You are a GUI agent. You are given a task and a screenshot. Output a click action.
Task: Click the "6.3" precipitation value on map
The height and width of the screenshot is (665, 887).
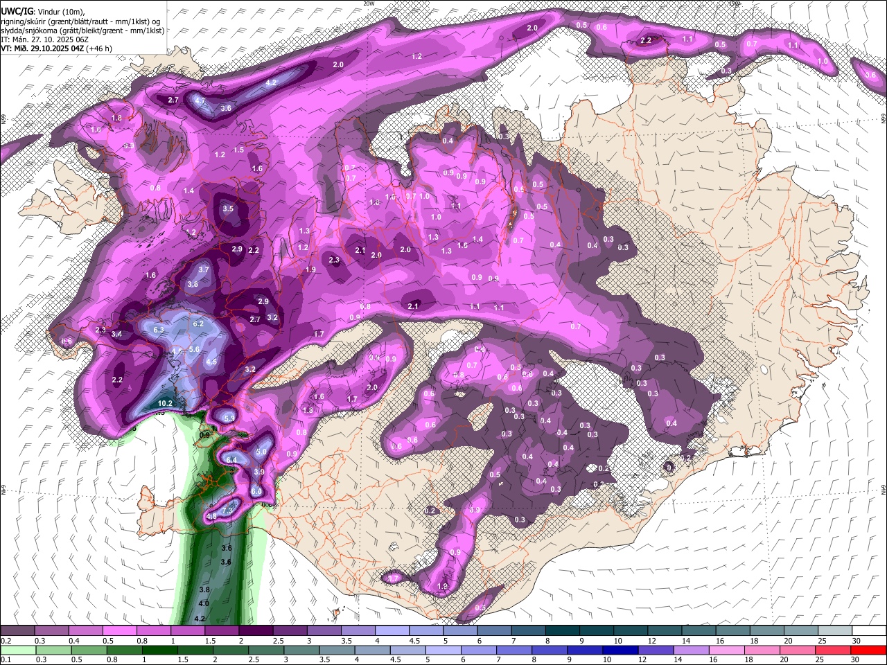[x=159, y=330]
